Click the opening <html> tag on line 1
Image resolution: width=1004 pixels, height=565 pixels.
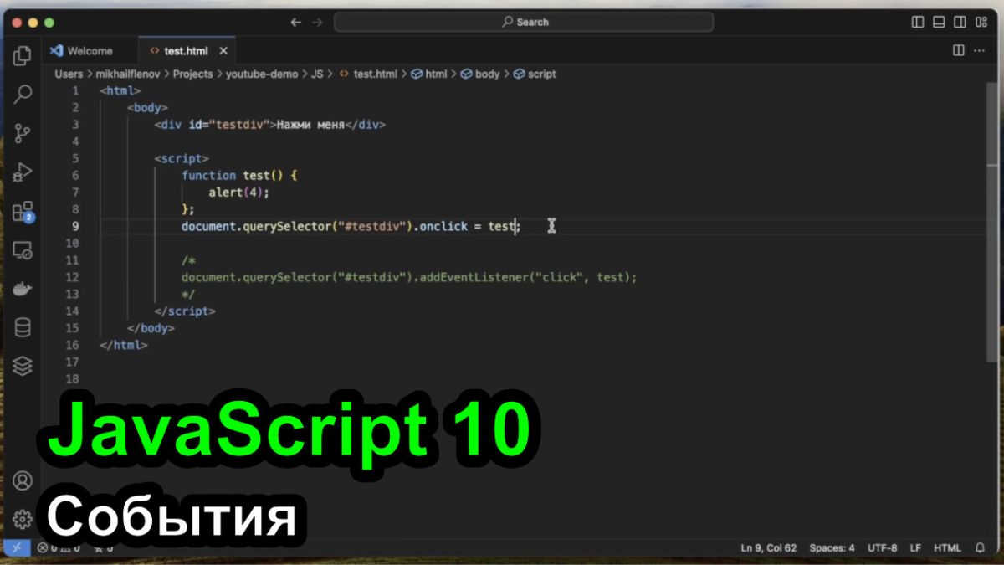pos(120,90)
